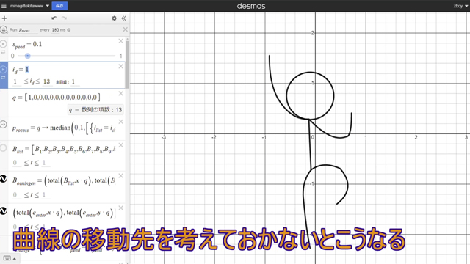The height and width of the screenshot is (264, 470).
Task: Edit the ticker interval 180 ms field
Action: pos(58,29)
